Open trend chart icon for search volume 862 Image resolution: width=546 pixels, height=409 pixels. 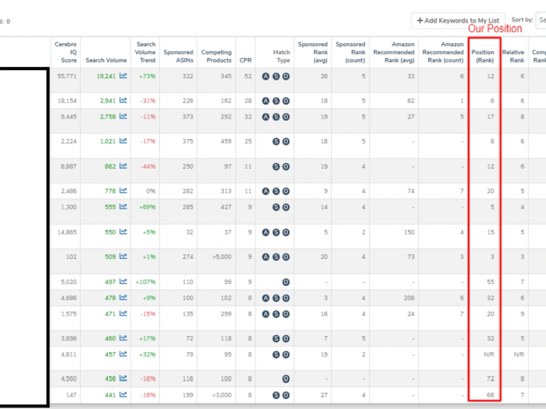(x=123, y=166)
